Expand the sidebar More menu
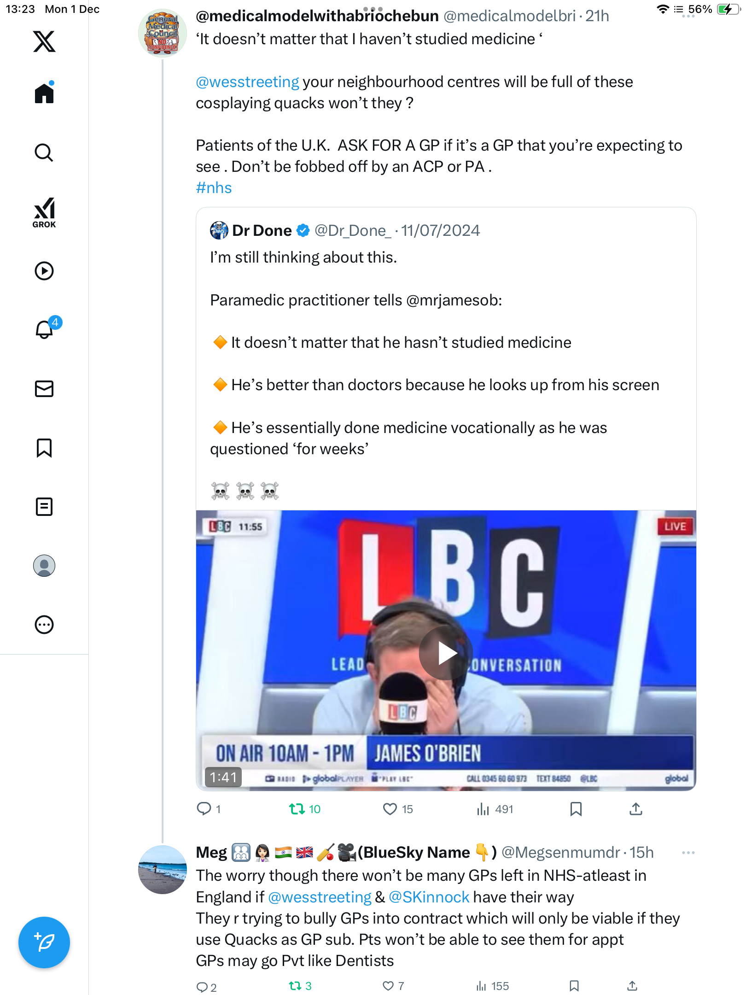Image resolution: width=746 pixels, height=995 pixels. pos(44,625)
